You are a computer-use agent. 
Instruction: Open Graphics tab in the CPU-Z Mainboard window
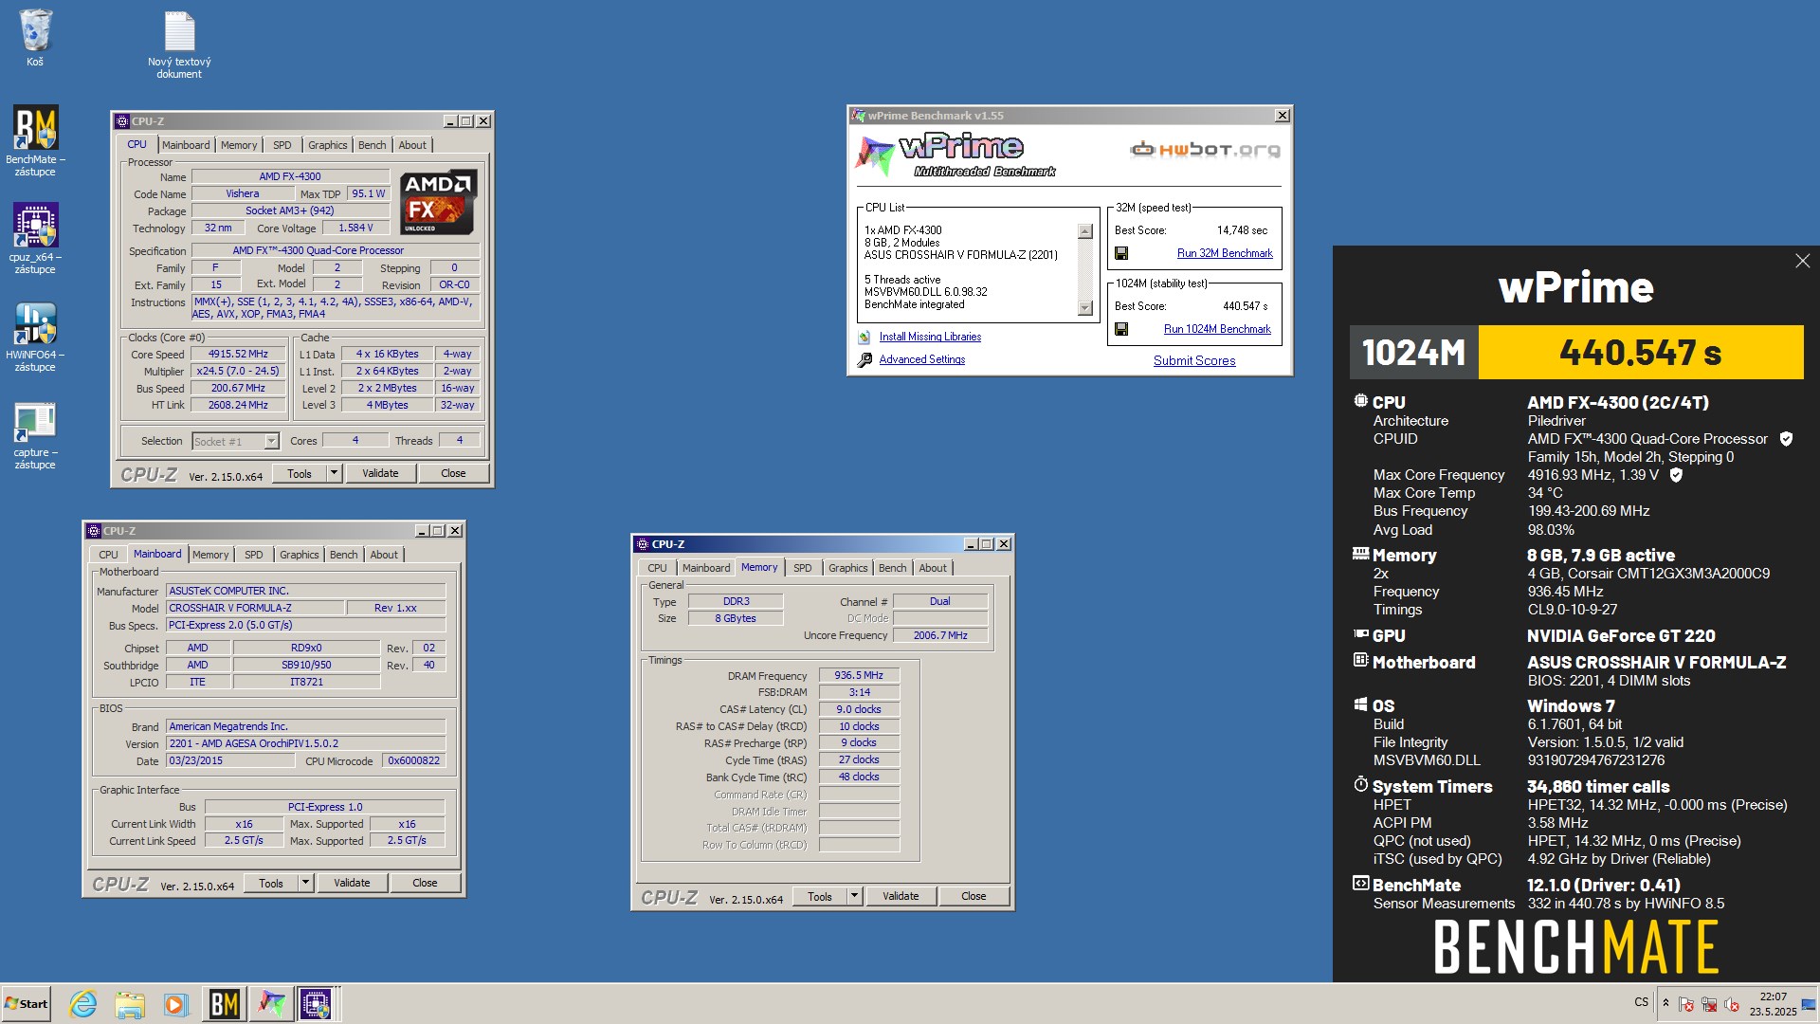pyautogui.click(x=300, y=555)
